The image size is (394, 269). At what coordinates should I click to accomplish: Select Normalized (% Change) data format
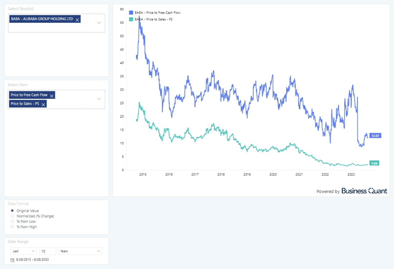12,216
